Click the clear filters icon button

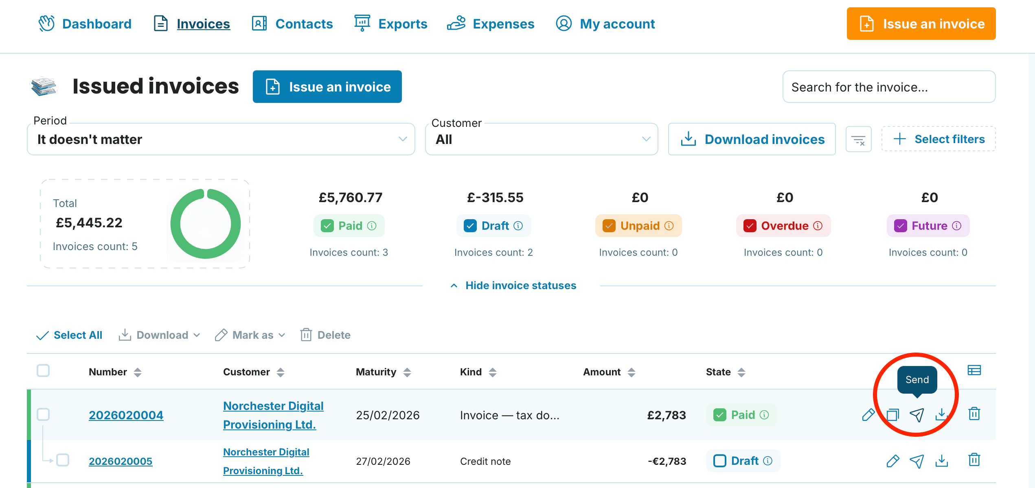pos(859,139)
